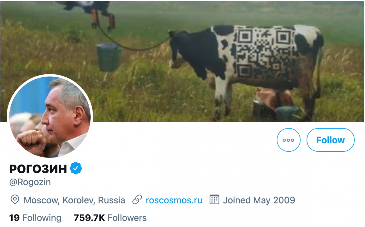Show the 759.7K Followers list

click(110, 218)
